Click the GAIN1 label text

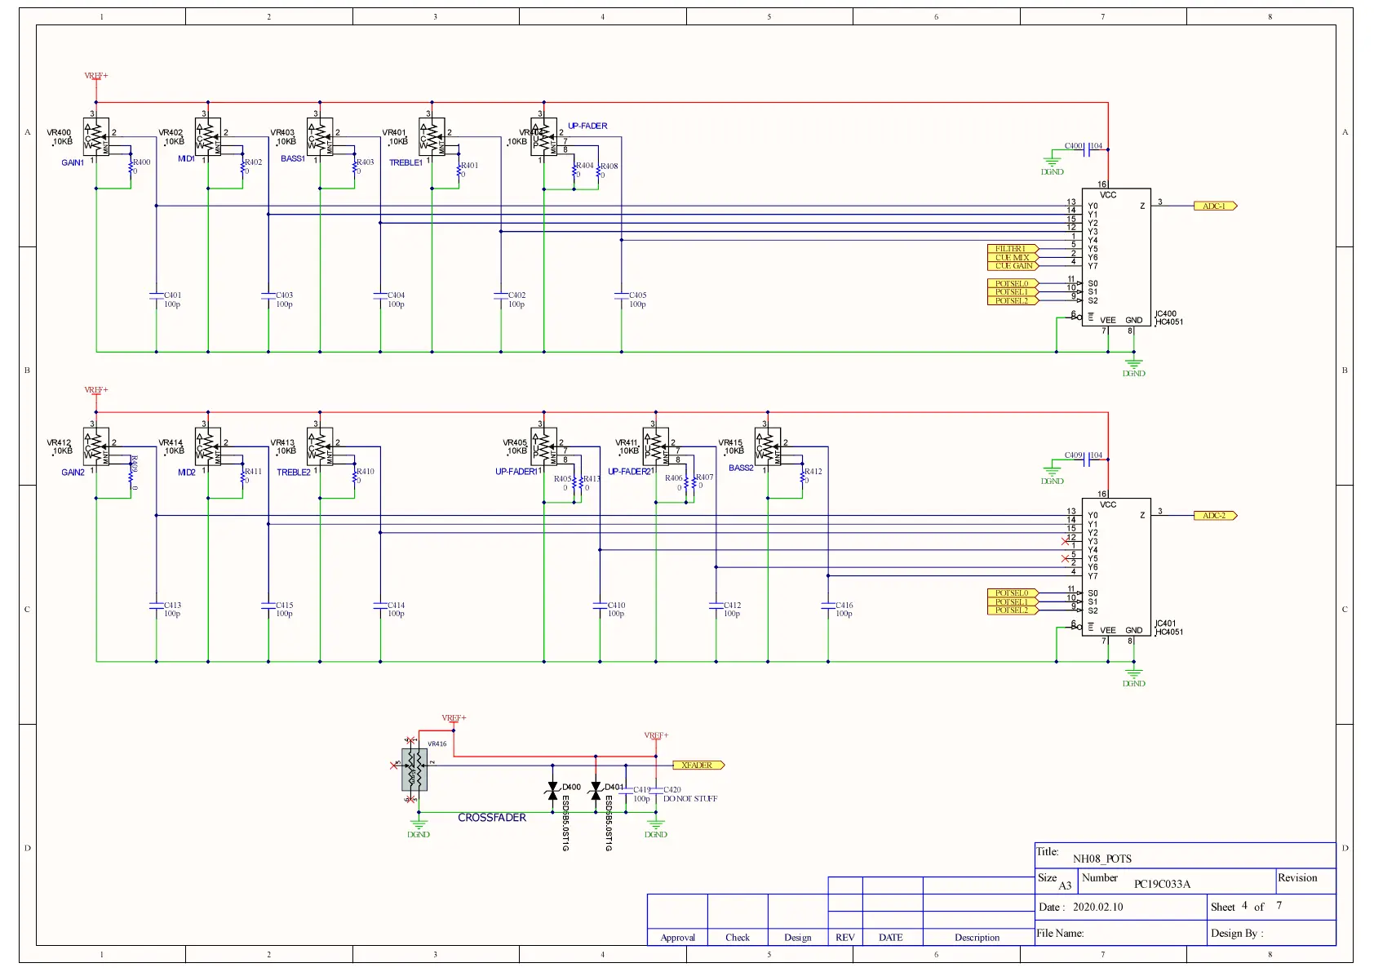pyautogui.click(x=73, y=162)
